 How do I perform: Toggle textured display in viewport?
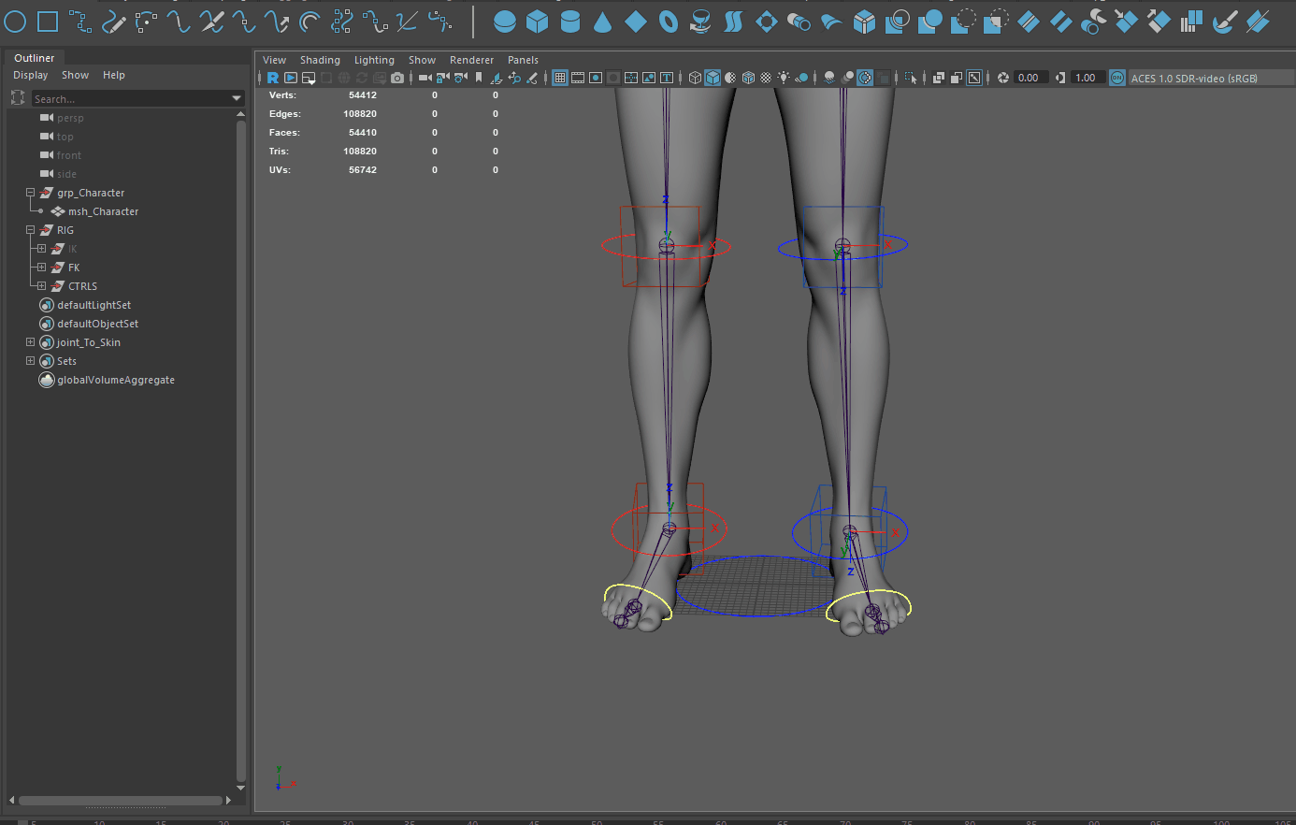tap(765, 78)
